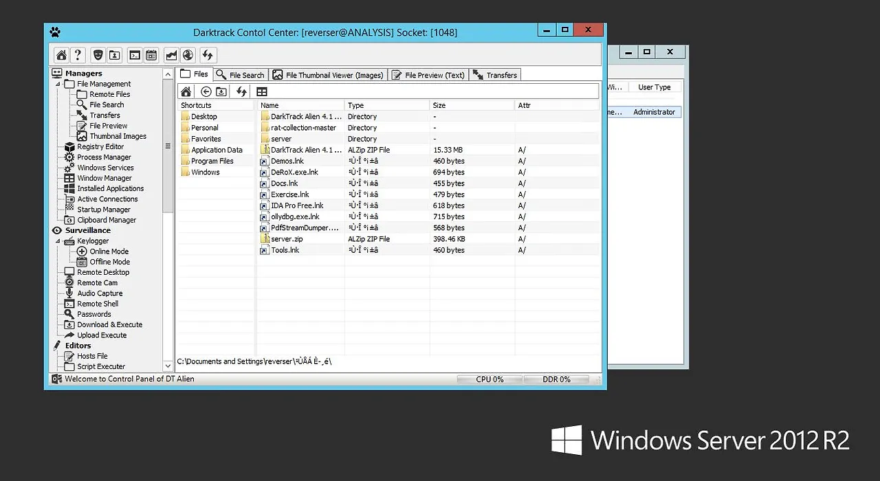Click User Type column in background window
Image resolution: width=880 pixels, height=481 pixels.
coord(654,87)
